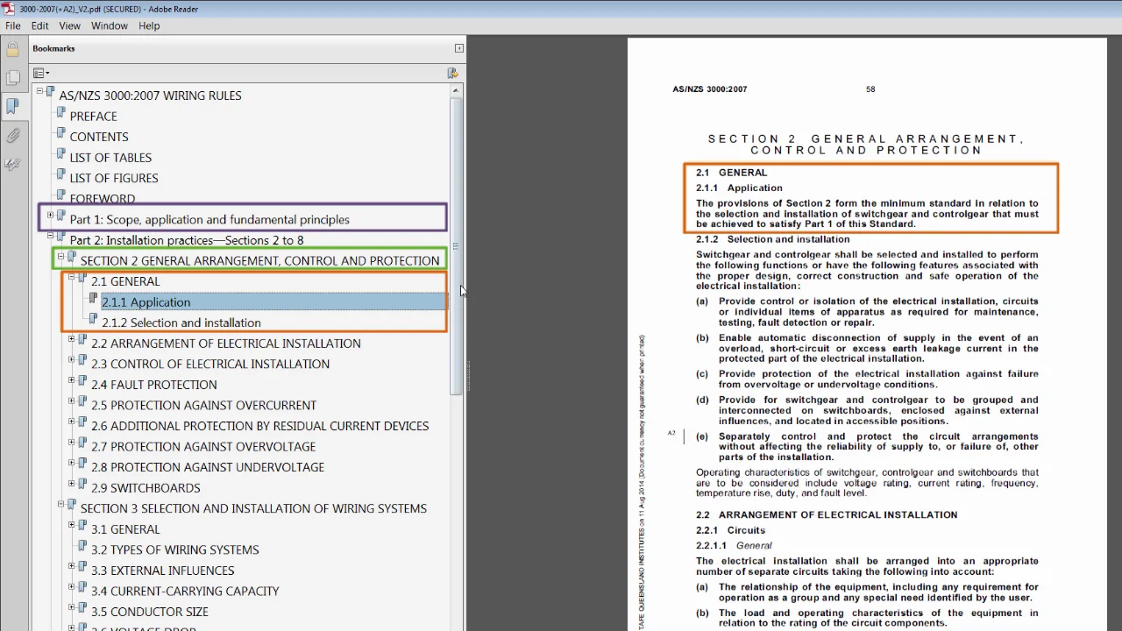Collapse the SECTION 2 bookmark node
The height and width of the screenshot is (631, 1122).
[x=60, y=257]
